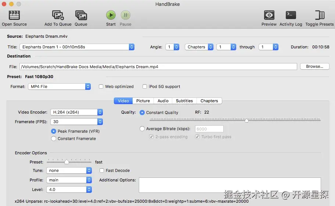Open the Queue icon
The width and height of the screenshot is (335, 206).
[81, 15]
